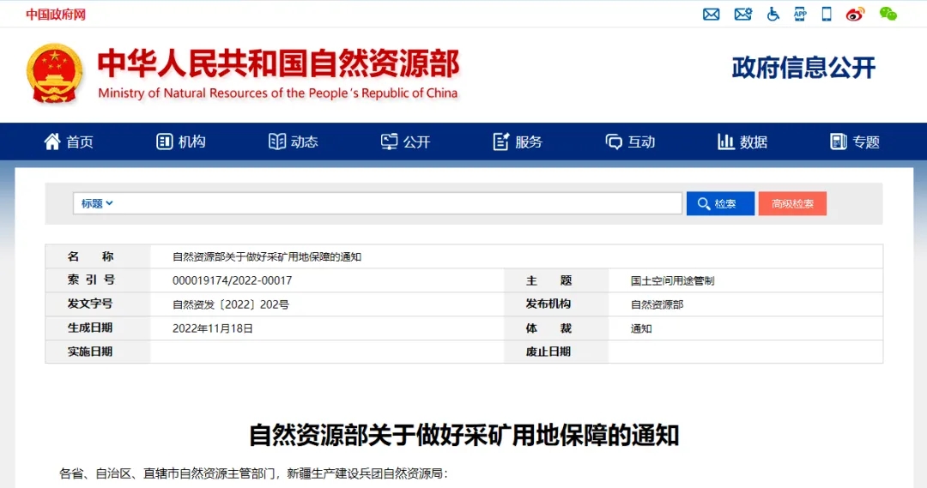Go to the 数据 navigation item
This screenshot has height=488, width=927.
(743, 142)
